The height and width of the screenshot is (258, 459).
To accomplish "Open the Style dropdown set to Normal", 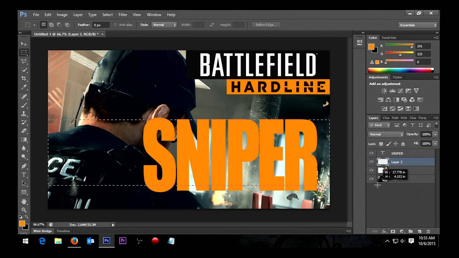I will 164,25.
